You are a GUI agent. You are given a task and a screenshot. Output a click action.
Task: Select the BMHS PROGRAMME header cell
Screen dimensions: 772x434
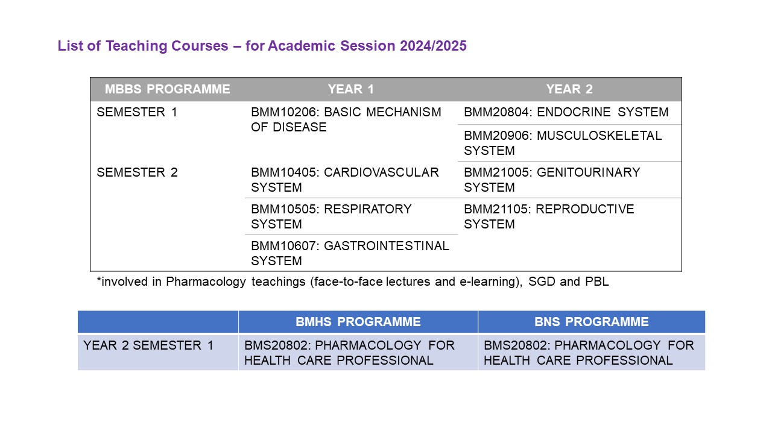(x=358, y=322)
